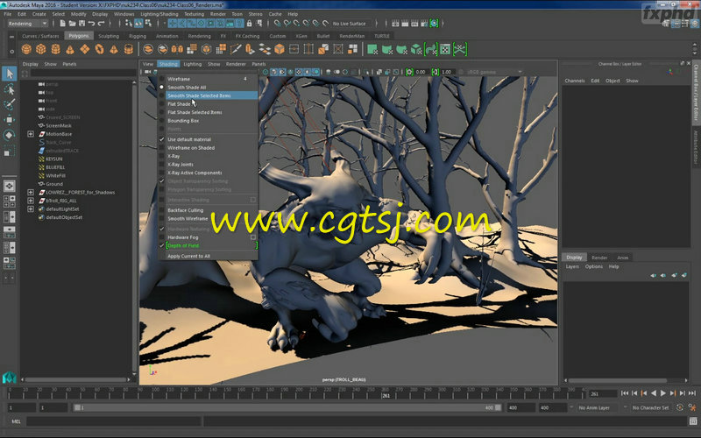Expand the defaultLightSet node
Viewport: 701px width, 438px height.
click(x=31, y=208)
